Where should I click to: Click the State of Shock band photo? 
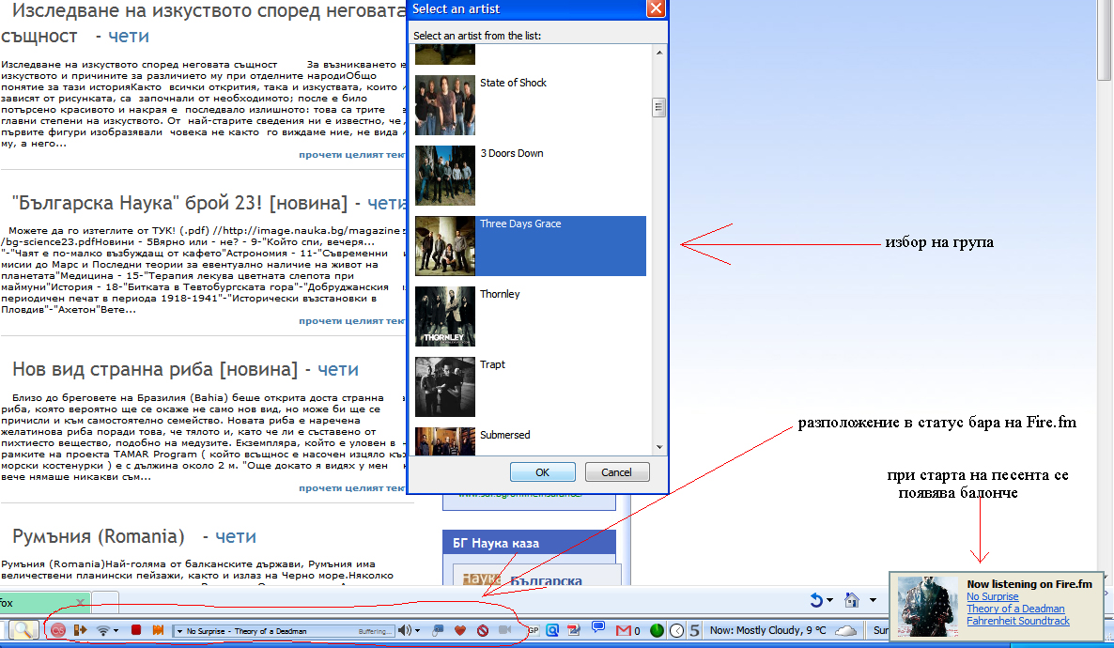tap(444, 105)
